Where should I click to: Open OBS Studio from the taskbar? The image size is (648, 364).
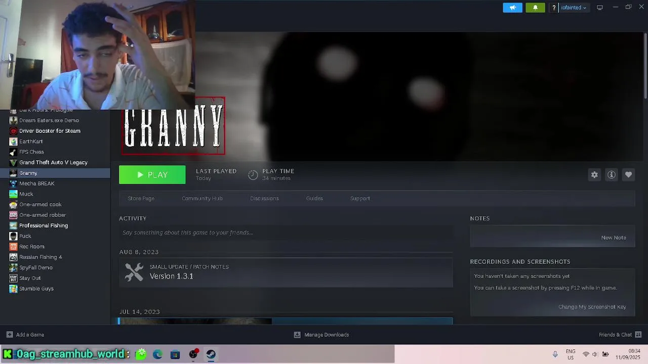click(193, 354)
